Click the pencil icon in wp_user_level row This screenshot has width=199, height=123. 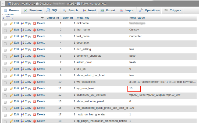pyautogui.click(x=12, y=88)
